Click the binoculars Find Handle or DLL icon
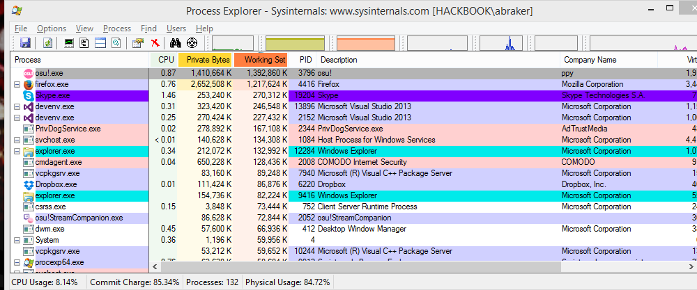697x290 pixels. (x=176, y=43)
